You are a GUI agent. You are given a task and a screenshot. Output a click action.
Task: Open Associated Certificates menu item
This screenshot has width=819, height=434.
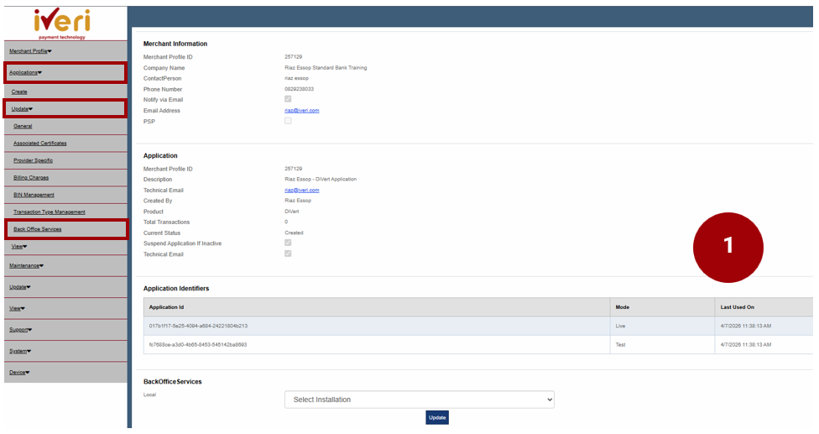39,143
